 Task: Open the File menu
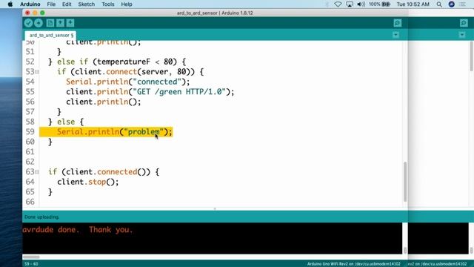pyautogui.click(x=51, y=4)
